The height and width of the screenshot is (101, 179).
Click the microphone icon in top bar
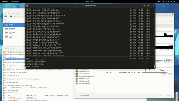pos(174,1)
